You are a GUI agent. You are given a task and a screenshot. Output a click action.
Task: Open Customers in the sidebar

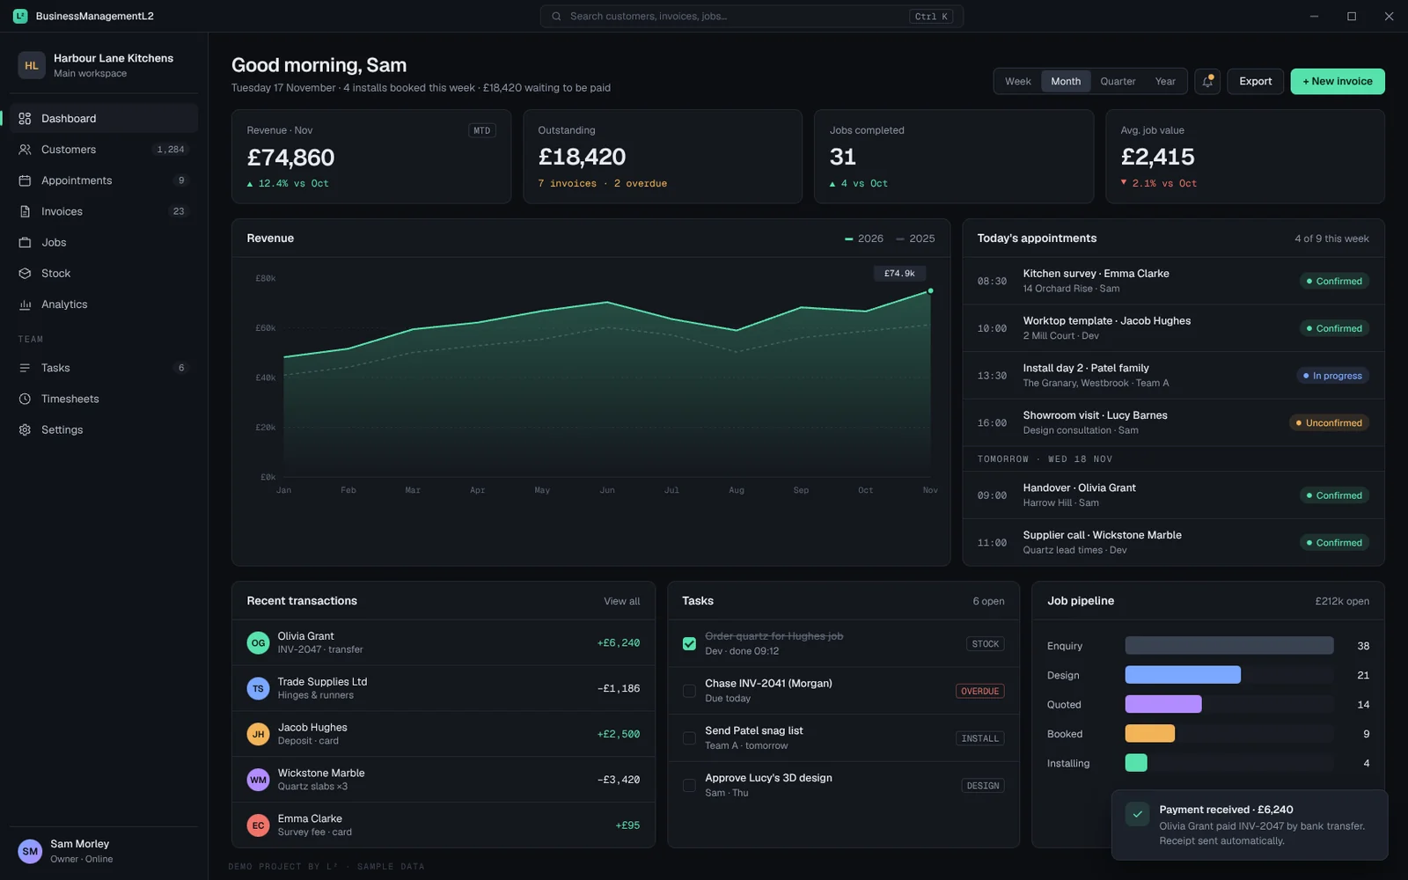click(104, 150)
